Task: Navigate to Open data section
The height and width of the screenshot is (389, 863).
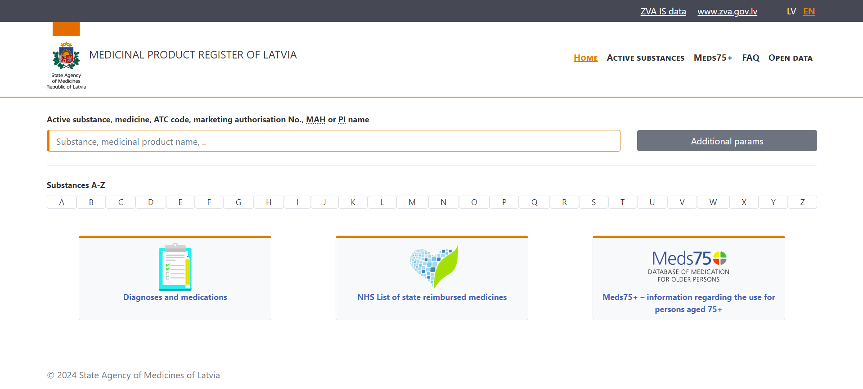Action: 790,58
